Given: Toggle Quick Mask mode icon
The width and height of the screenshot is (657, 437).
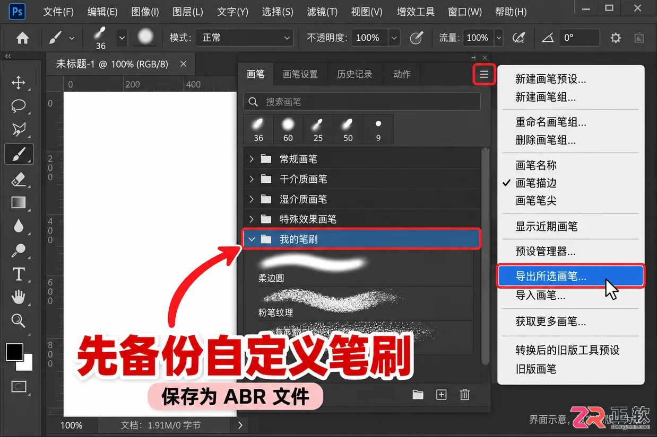Looking at the screenshot, I should pos(19,386).
